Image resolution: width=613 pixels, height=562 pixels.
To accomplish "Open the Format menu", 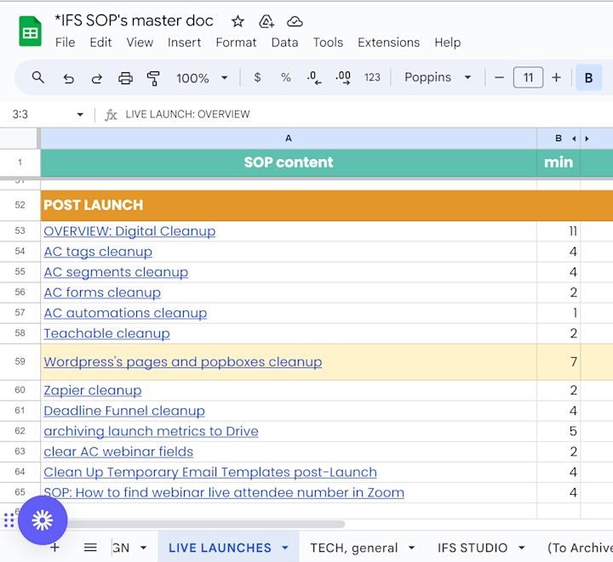I will [236, 43].
